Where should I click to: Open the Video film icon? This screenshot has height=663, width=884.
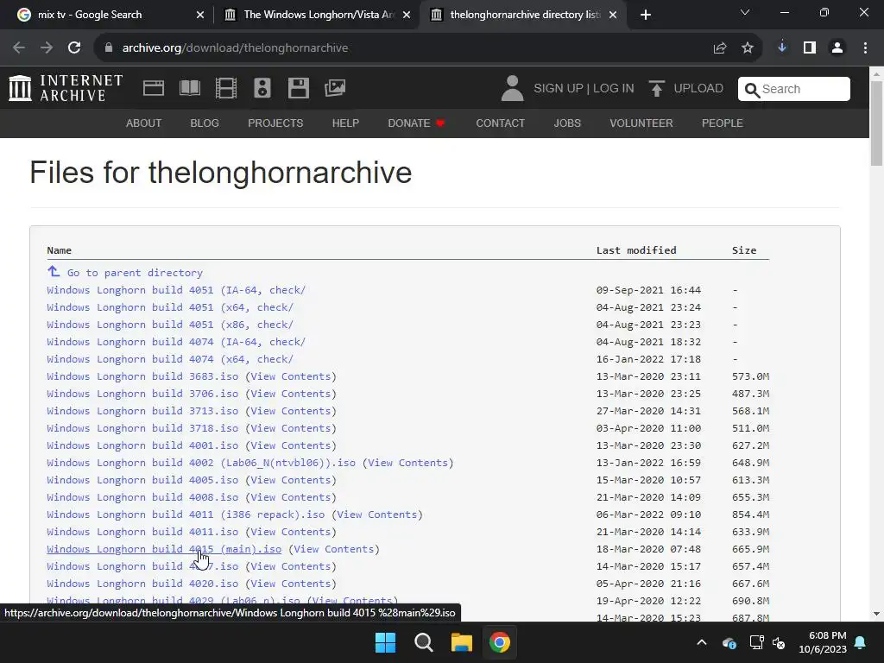pos(226,88)
